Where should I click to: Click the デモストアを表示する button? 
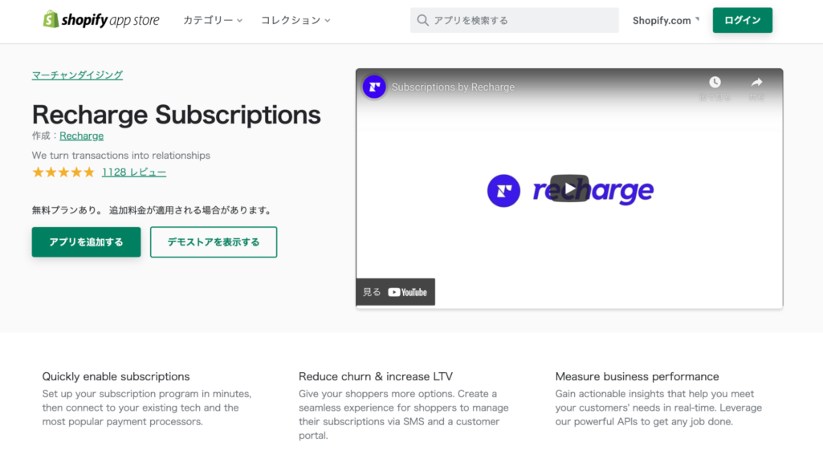pyautogui.click(x=214, y=242)
